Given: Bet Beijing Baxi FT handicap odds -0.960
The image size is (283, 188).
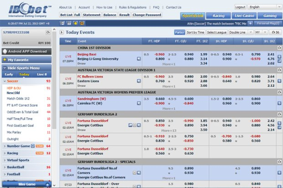Looking at the screenshot, I should tap(159, 54).
